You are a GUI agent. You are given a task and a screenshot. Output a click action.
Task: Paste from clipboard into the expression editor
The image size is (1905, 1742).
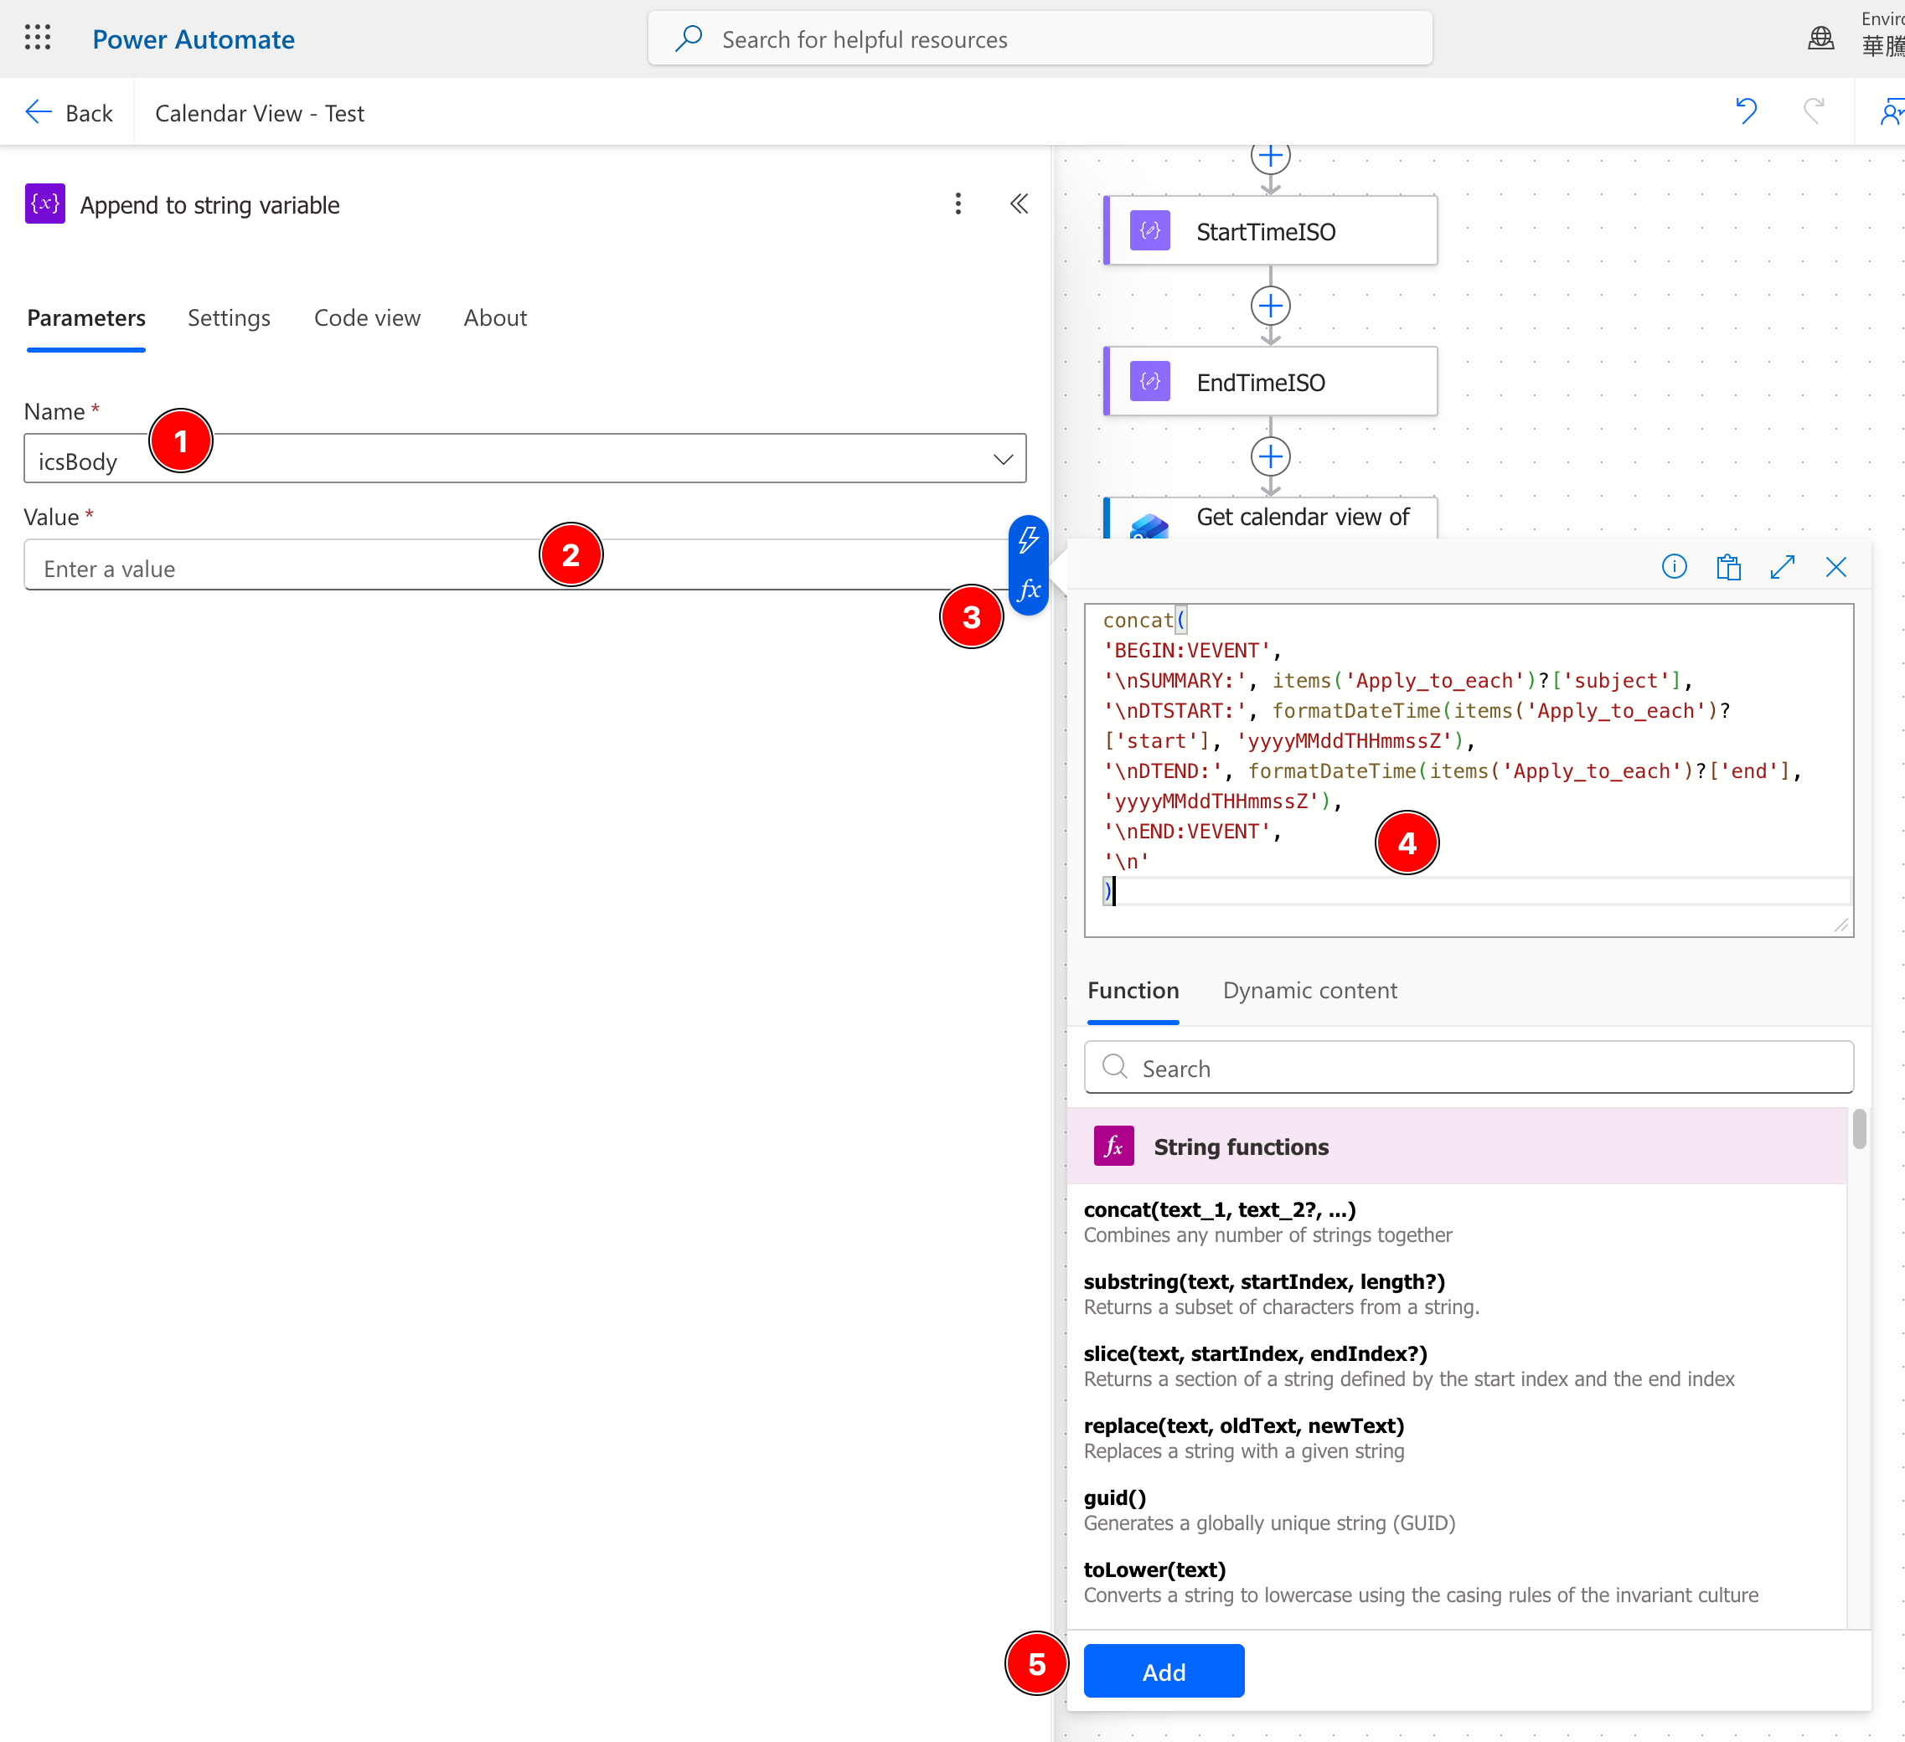tap(1728, 567)
